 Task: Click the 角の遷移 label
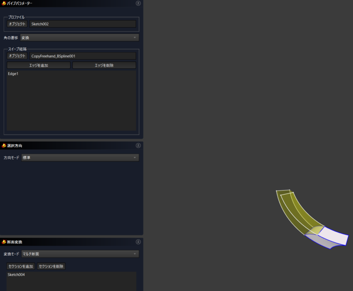point(11,38)
